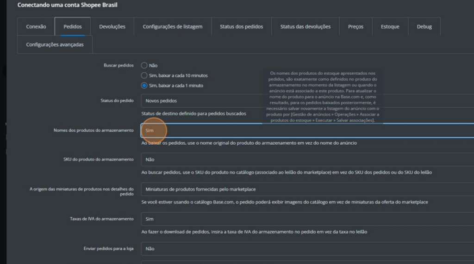474x264 pixels.
Task: Choose 'Sim, baixar a cada 10 minutos'
Action: pos(144,75)
